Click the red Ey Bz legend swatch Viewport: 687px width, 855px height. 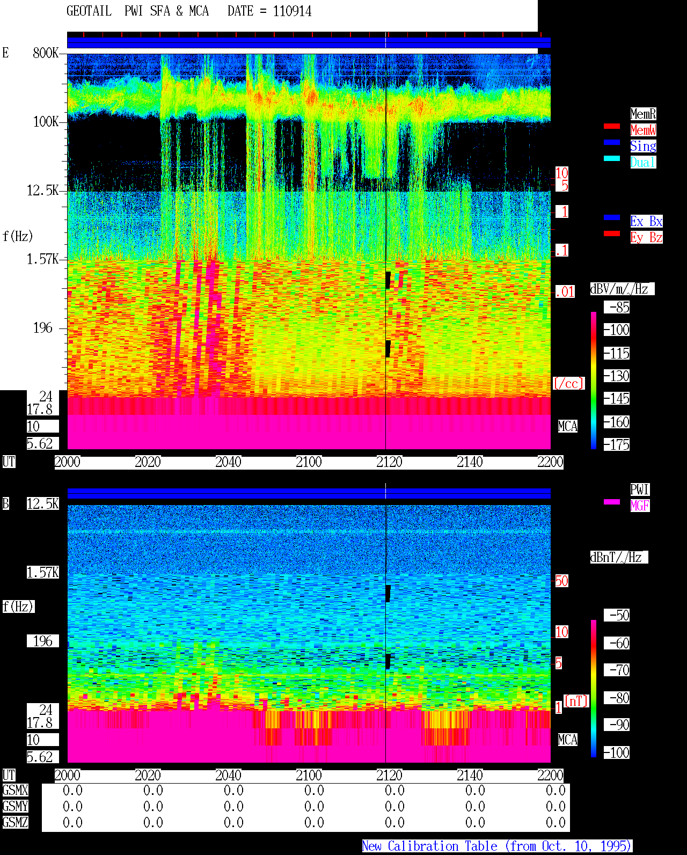(612, 233)
